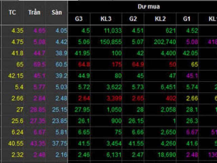Click the 42.05 price in G1
This screenshot has height=163, width=217.
tap(191, 53)
